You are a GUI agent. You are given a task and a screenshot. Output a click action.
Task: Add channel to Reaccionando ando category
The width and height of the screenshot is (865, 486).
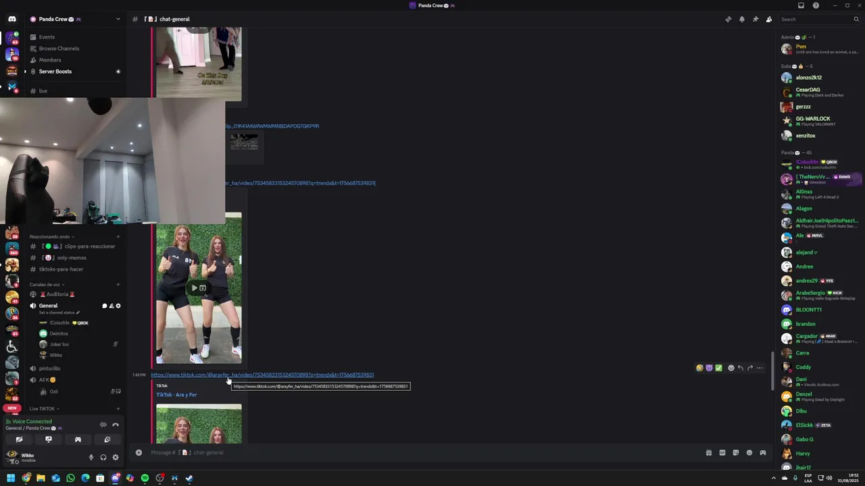click(x=118, y=237)
